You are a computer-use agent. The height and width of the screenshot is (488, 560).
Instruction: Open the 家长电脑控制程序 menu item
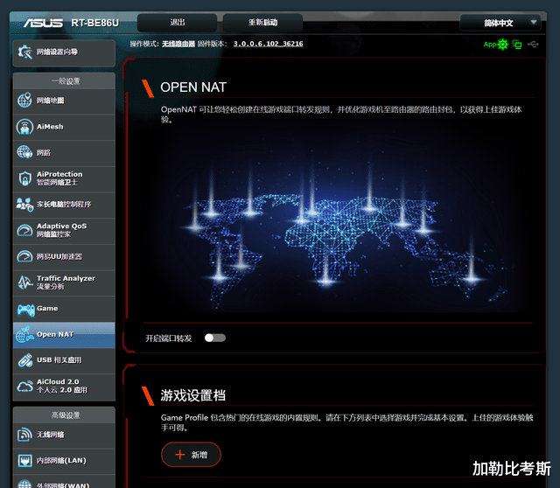64,205
